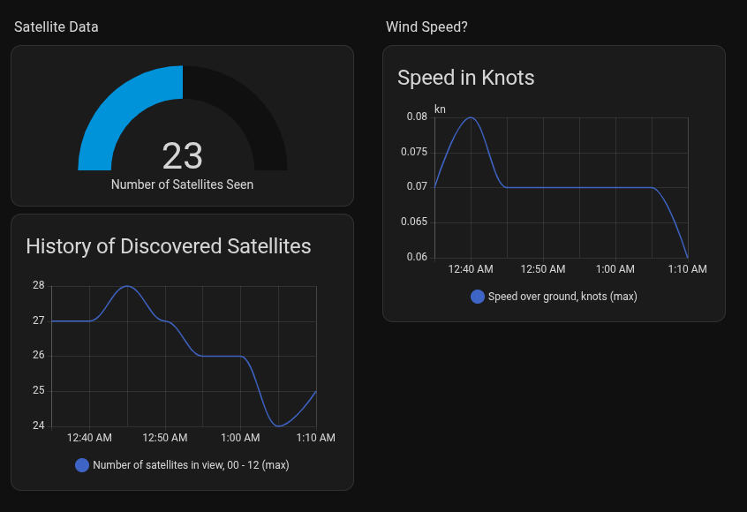Click the flat 0.07 segment of the speed line

click(578, 187)
